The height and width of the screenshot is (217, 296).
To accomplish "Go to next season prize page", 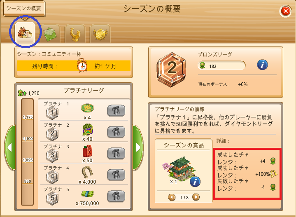I will click(196, 197).
